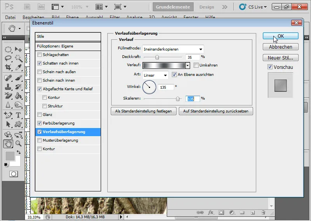
Task: Open the Datei menu
Action: click(x=10, y=17)
